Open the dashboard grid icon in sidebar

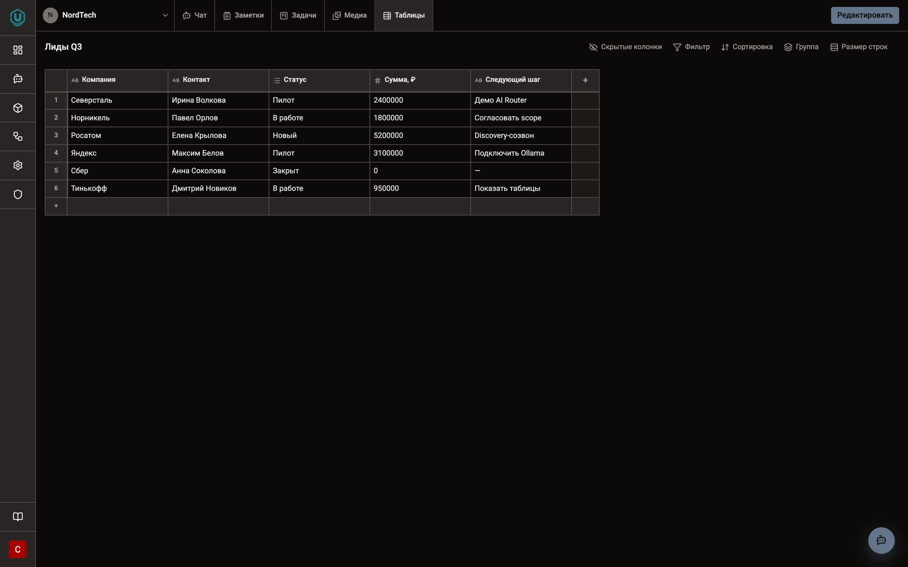[18, 50]
